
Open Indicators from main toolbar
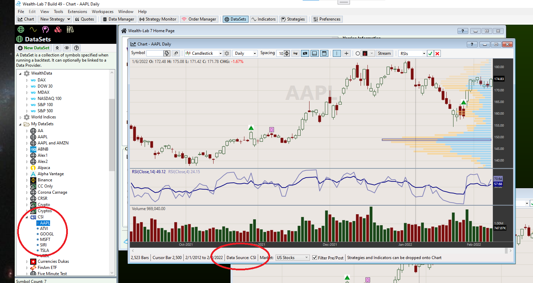coord(263,19)
